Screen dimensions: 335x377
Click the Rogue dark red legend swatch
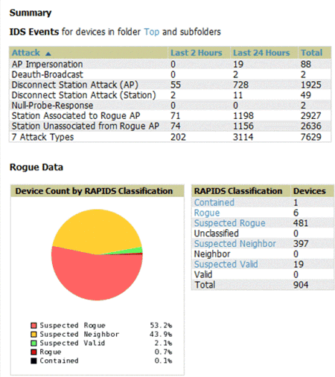(x=33, y=352)
